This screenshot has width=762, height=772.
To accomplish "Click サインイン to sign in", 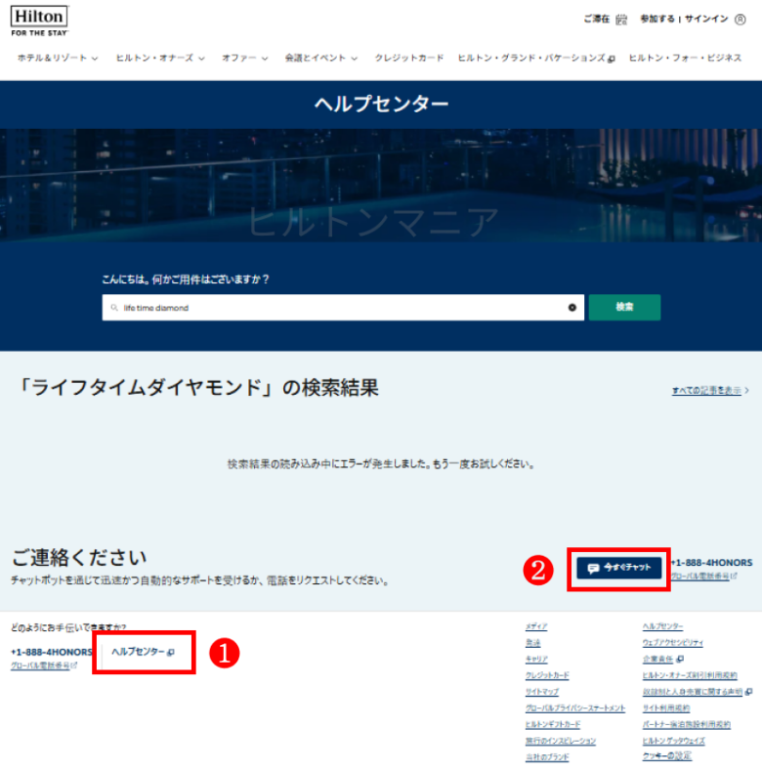I will [x=706, y=20].
